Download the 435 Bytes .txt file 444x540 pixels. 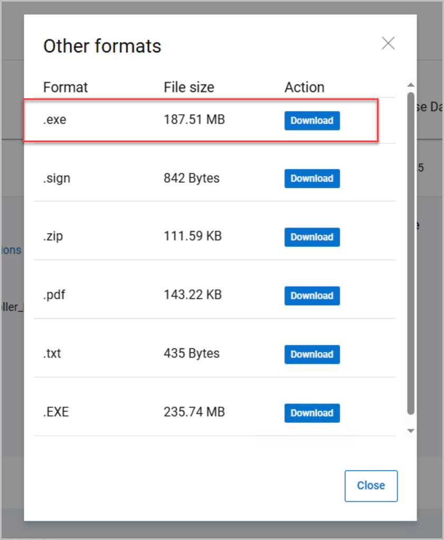312,355
